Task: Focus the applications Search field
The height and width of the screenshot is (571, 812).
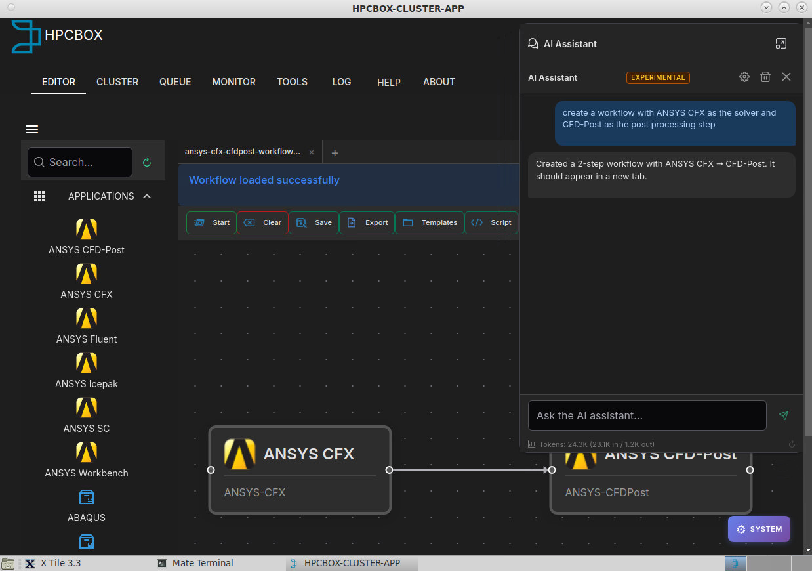Action: point(80,162)
